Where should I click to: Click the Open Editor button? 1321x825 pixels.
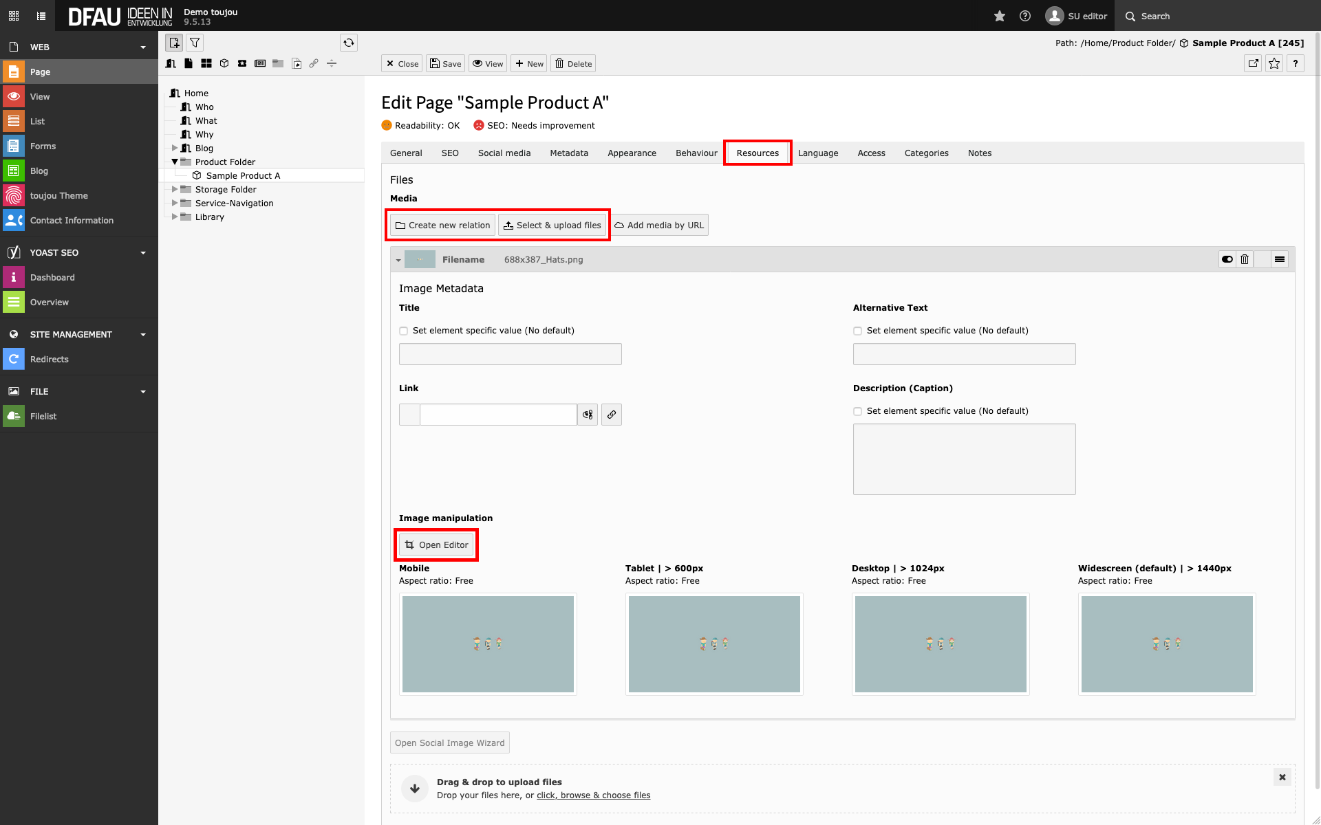(437, 544)
